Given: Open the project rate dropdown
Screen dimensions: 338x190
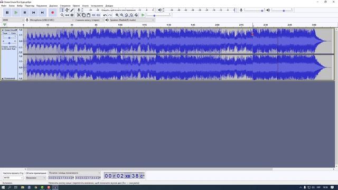Looking at the screenshot, I should pos(13,178).
